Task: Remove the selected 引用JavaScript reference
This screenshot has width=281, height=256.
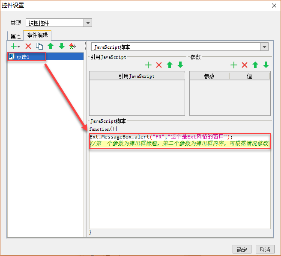Action: pyautogui.click(x=159, y=65)
